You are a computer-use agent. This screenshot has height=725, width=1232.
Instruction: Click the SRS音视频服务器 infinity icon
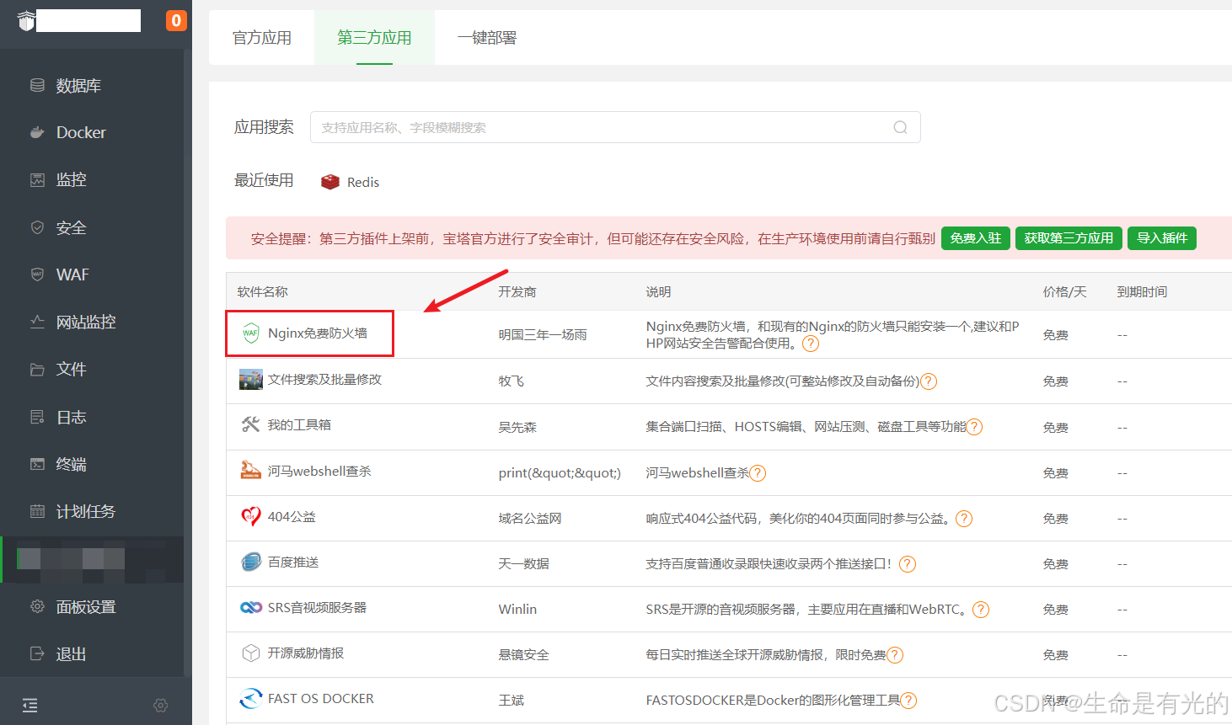coord(250,607)
